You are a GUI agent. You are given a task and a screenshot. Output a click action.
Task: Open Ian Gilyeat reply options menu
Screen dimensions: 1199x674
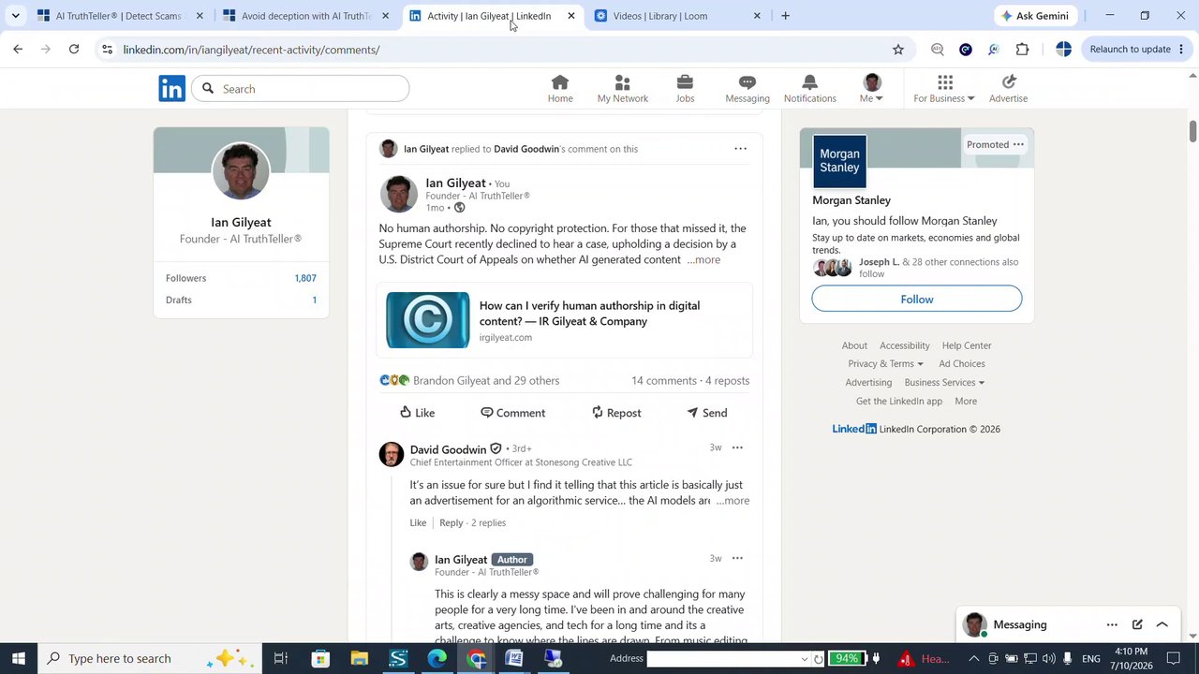(x=737, y=558)
